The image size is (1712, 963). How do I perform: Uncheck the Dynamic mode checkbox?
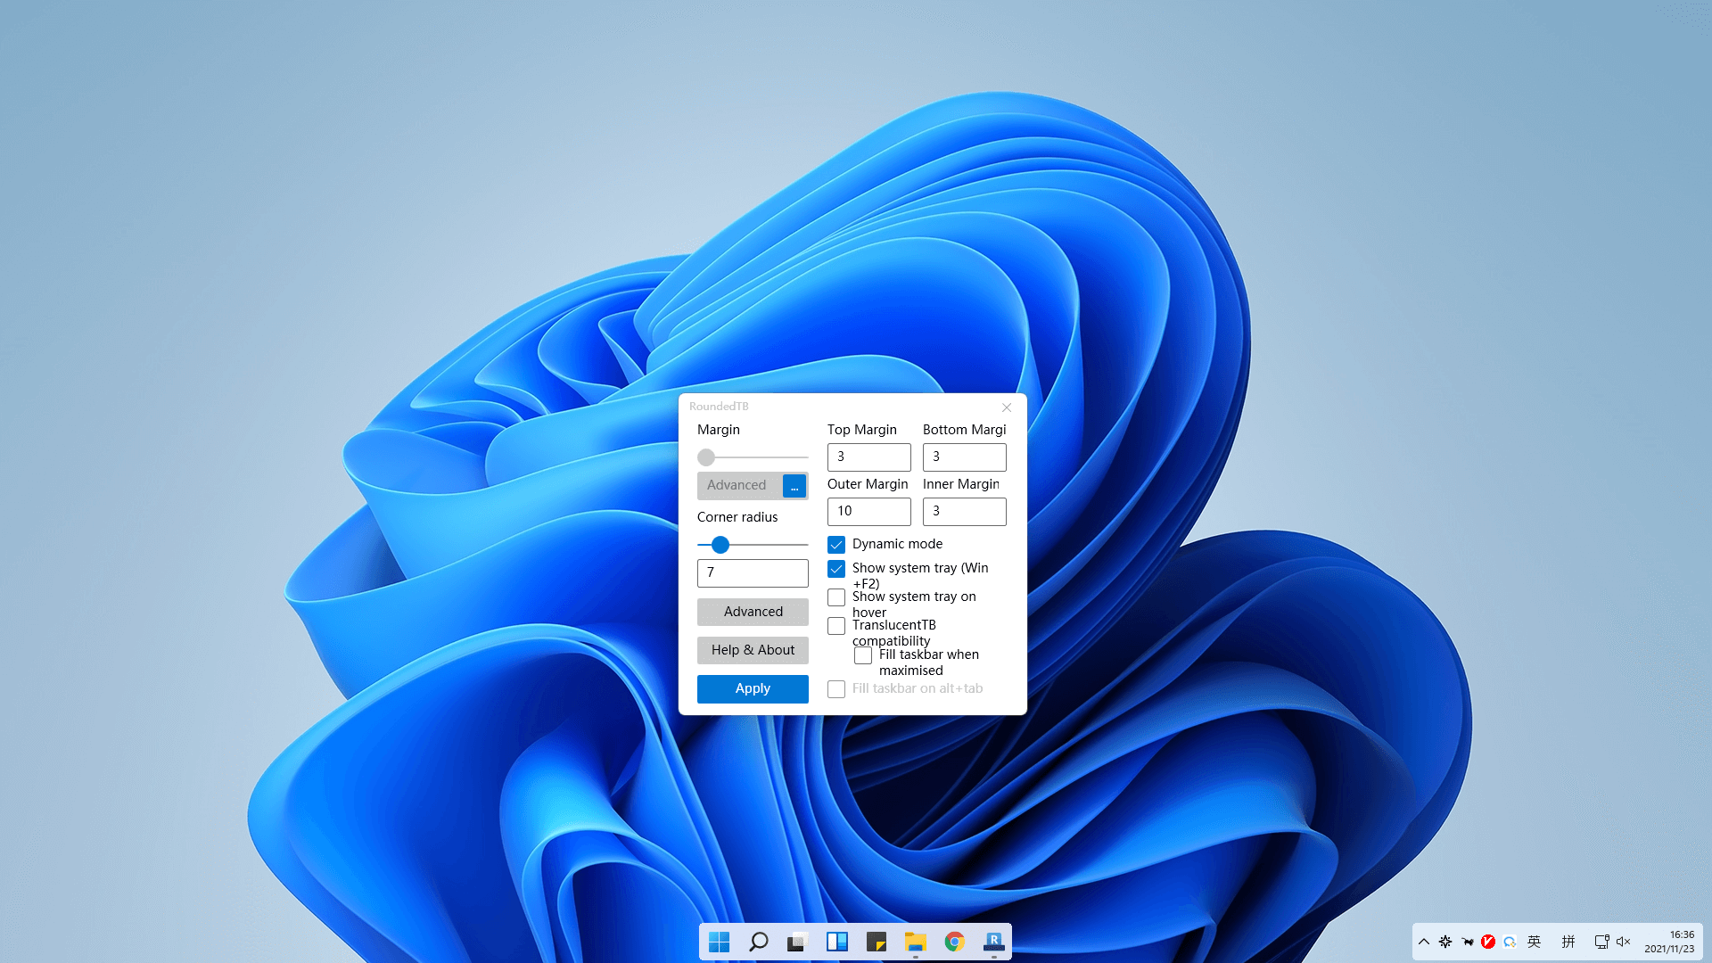click(836, 544)
